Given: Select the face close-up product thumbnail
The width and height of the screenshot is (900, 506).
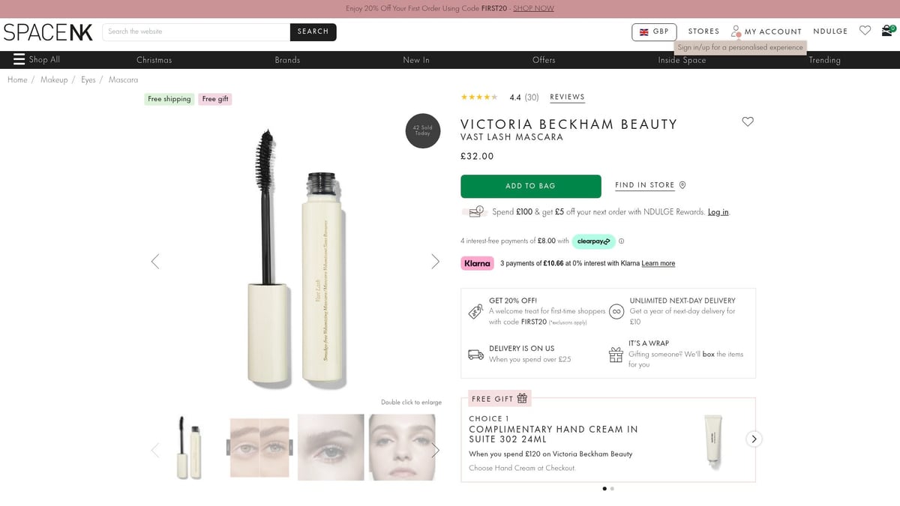Looking at the screenshot, I should click(402, 447).
